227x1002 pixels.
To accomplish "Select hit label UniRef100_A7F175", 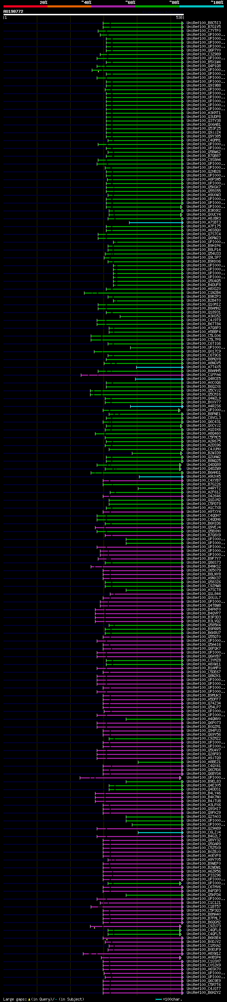I will click(204, 226).
